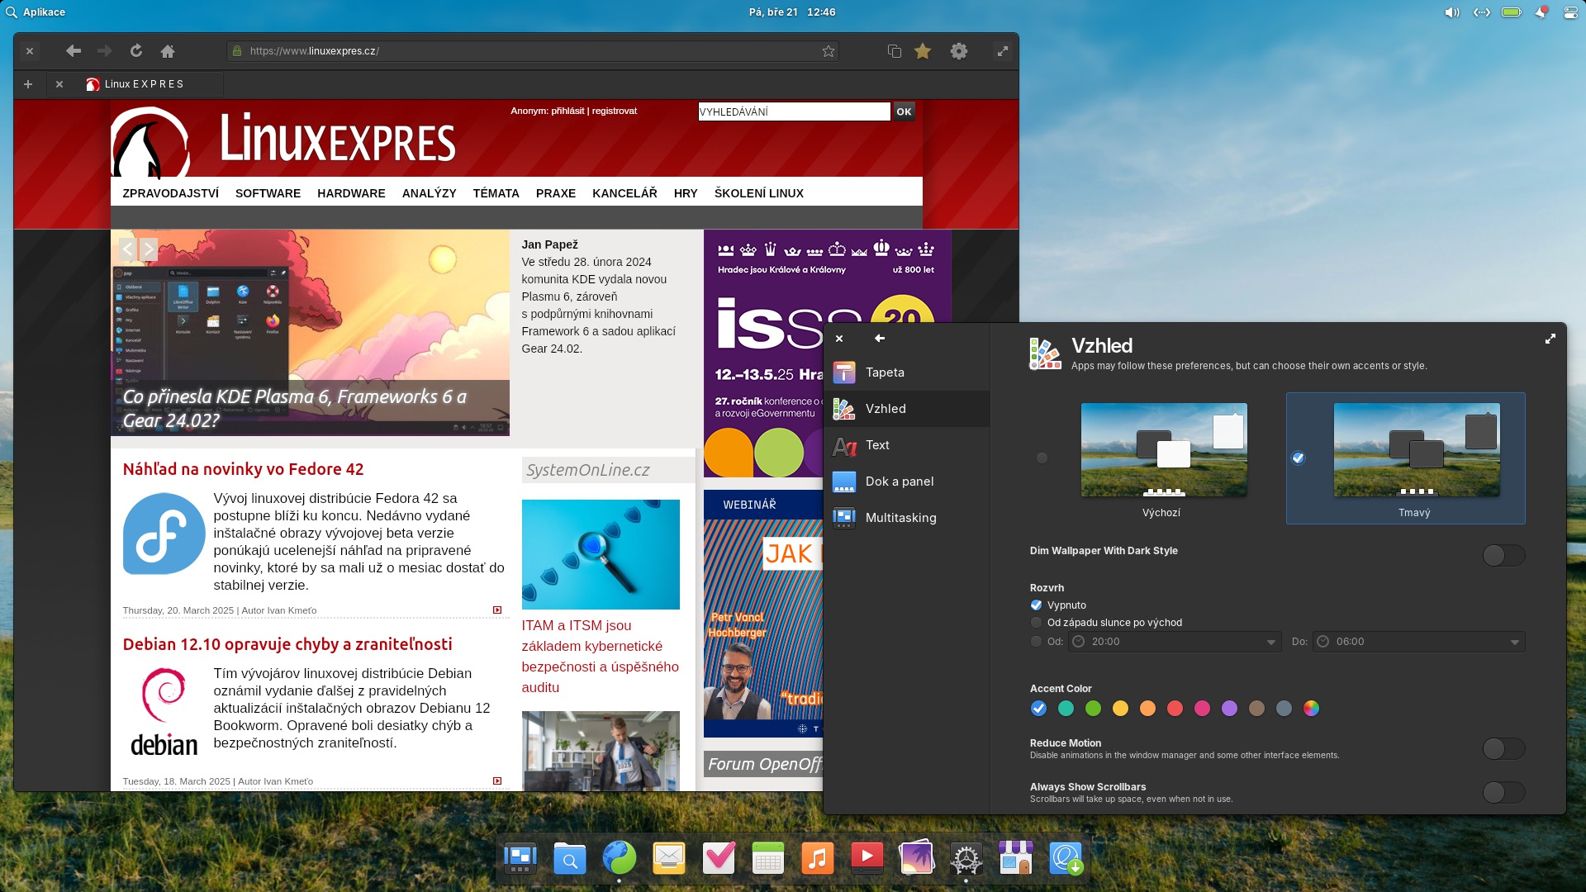Image resolution: width=1586 pixels, height=892 pixels.
Task: Open bookmarks with the gold star icon
Action: pyautogui.click(x=923, y=51)
